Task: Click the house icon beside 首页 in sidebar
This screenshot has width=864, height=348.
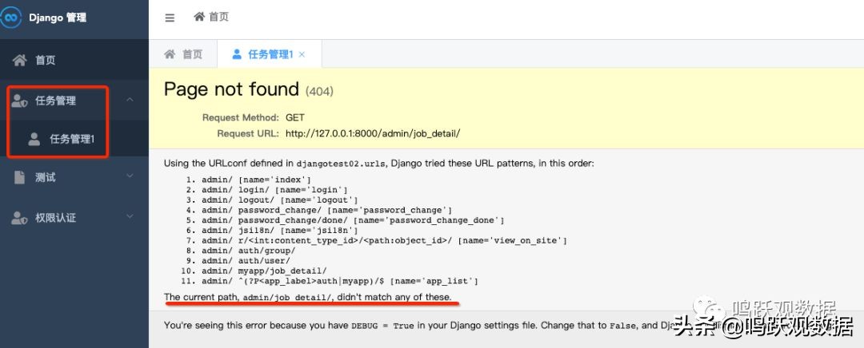Action: tap(19, 60)
